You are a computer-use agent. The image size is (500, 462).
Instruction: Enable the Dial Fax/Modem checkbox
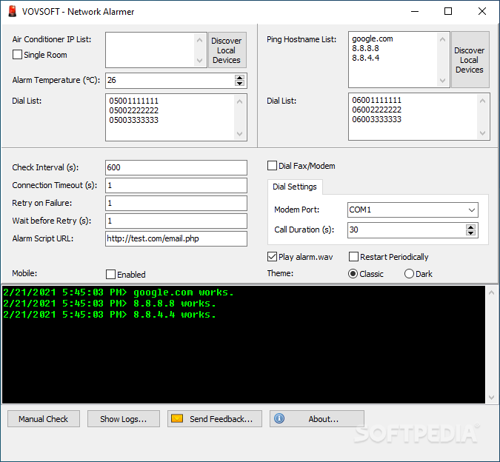coord(272,166)
